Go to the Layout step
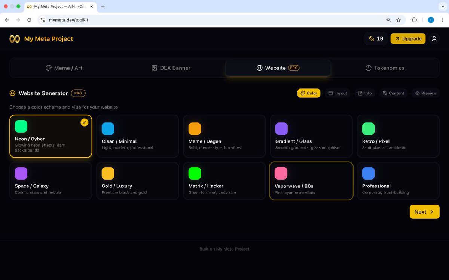Viewport: 449px width, 280px height. coord(337,93)
